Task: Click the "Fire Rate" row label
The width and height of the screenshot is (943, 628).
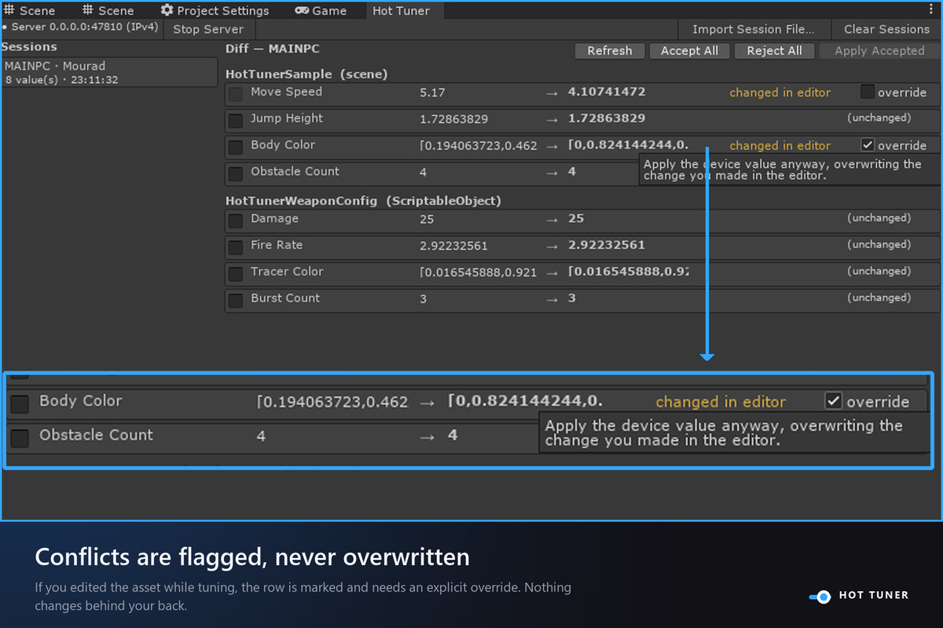Action: pos(277,245)
